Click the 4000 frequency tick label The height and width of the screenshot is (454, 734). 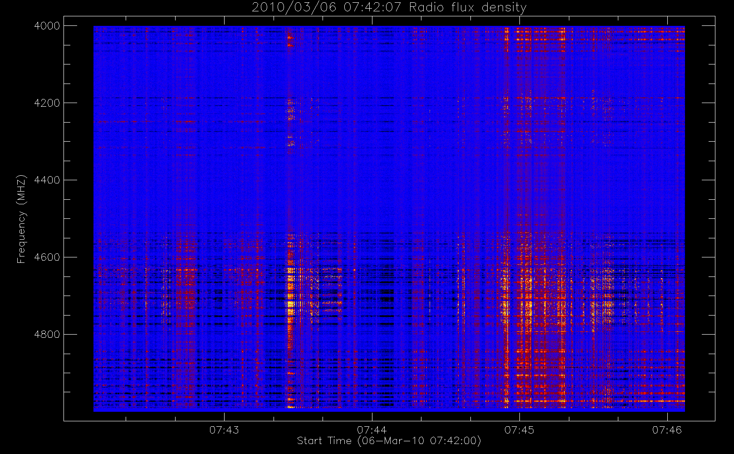(x=47, y=26)
